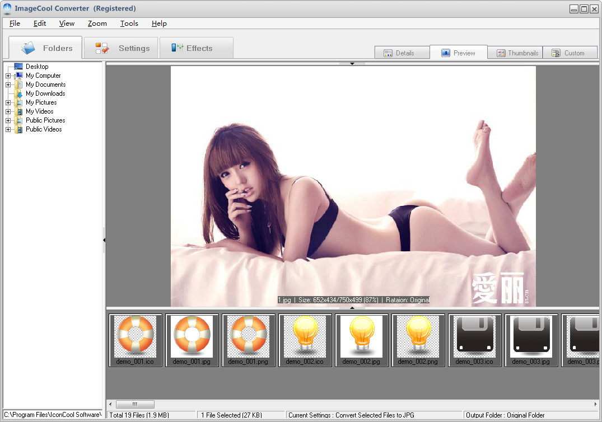Screen dimensions: 602x422
Task: Collapse the left folder panel splitter arrow
Action: coord(104,240)
